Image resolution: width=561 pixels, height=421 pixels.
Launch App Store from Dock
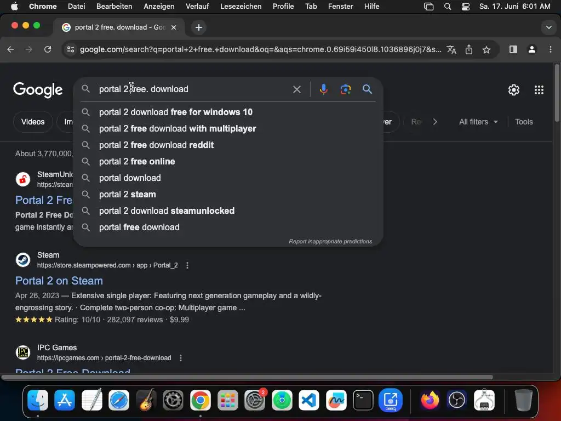[x=65, y=400]
